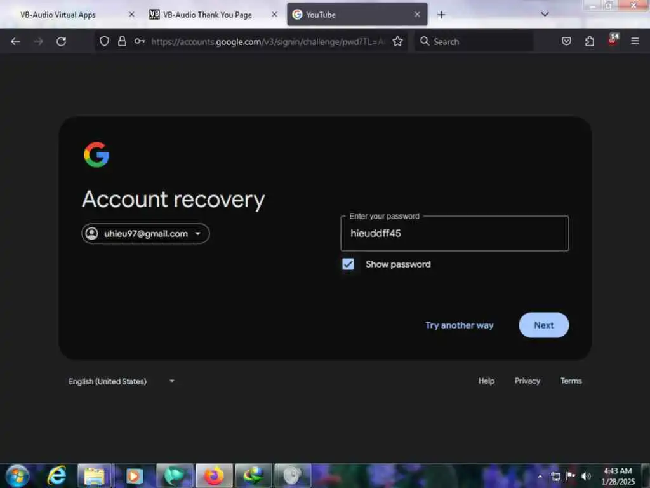Open the Terms link
This screenshot has height=488, width=650.
click(x=571, y=381)
